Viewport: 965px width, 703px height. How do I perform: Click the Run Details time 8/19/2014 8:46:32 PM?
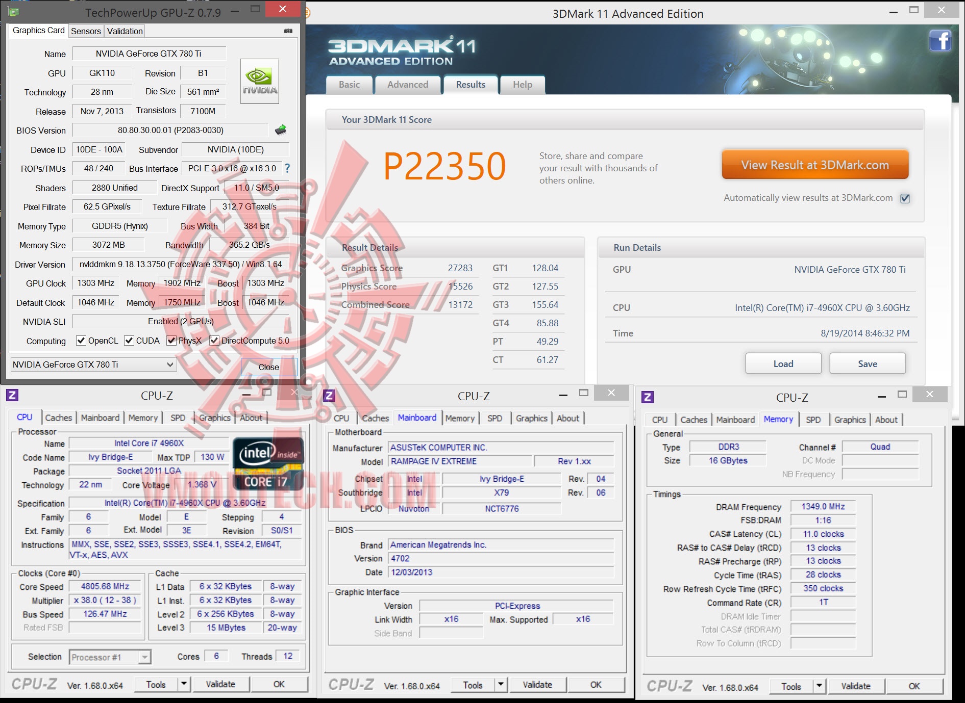coord(865,333)
